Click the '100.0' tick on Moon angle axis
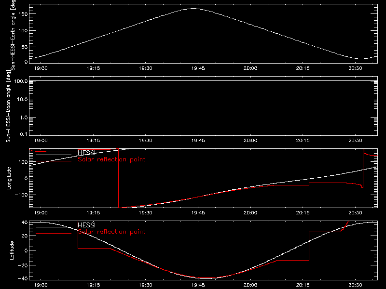Viewport: 386px width, 289px height. coord(21,81)
